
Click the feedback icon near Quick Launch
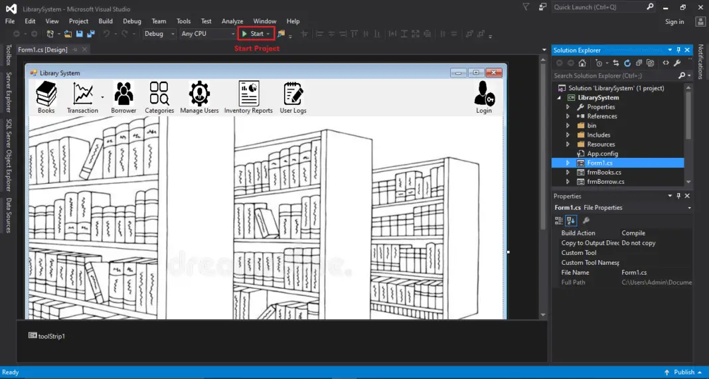542,7
